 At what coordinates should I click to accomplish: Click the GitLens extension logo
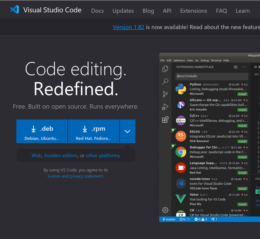pyautogui.click(x=181, y=105)
